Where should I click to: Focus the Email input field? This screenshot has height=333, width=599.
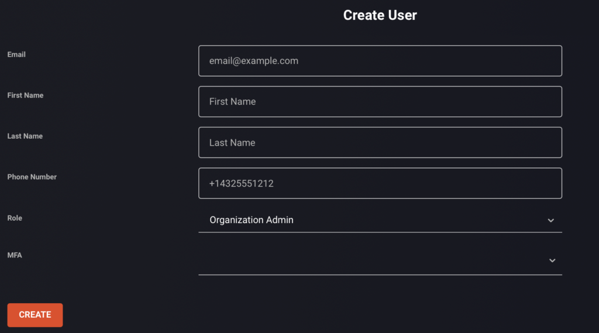click(380, 61)
